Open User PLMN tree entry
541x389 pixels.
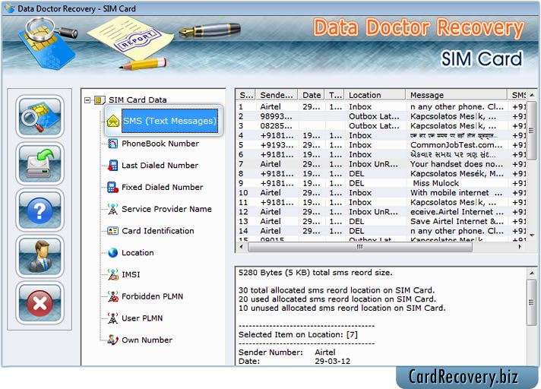(x=142, y=318)
